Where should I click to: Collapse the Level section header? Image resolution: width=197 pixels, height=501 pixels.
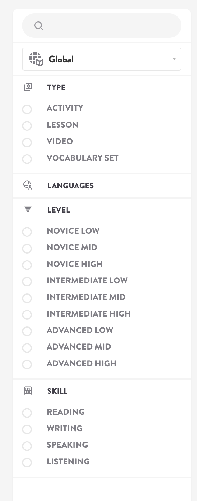(x=59, y=210)
